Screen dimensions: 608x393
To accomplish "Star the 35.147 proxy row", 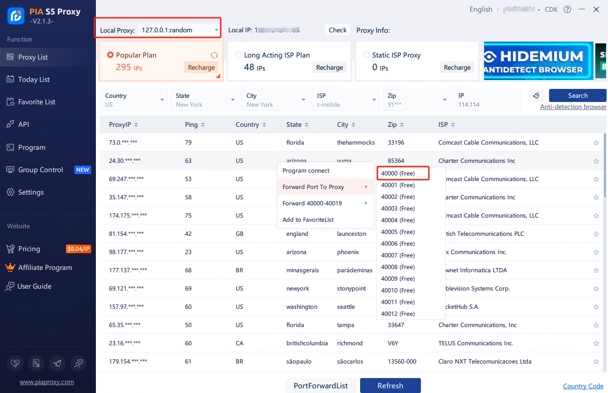I will pyautogui.click(x=596, y=197).
